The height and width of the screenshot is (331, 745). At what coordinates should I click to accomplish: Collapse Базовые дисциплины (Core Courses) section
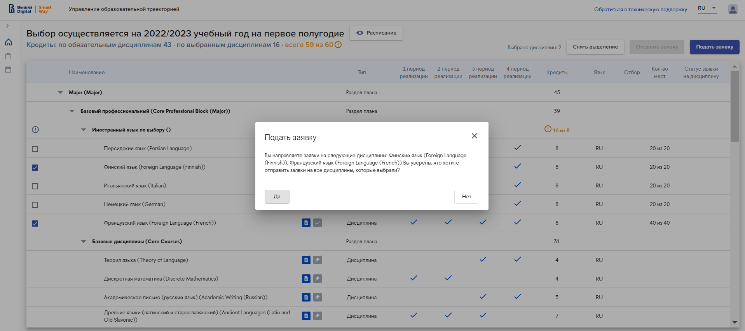coord(84,241)
